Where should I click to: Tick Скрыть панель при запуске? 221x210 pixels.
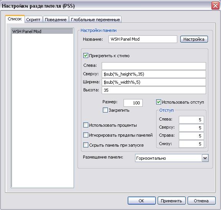[x=86, y=145]
